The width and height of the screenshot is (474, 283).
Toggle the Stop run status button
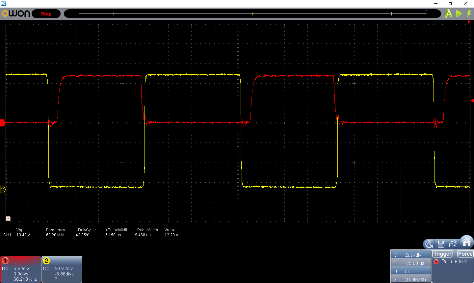point(46,14)
